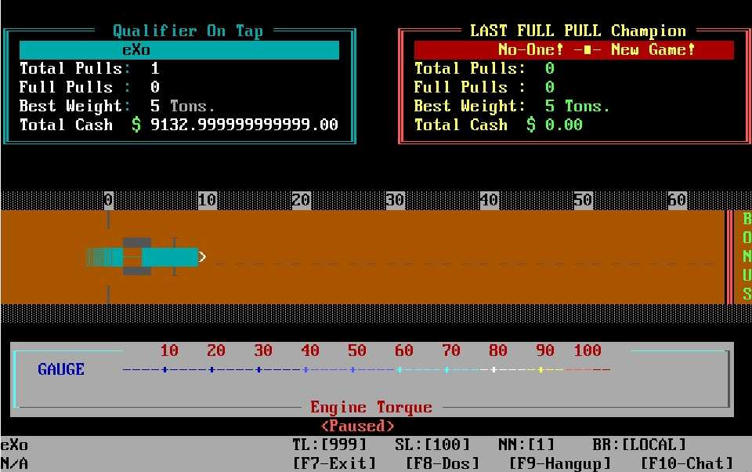Open F10-Chat from the status bar
752x472 pixels.
coord(687,463)
